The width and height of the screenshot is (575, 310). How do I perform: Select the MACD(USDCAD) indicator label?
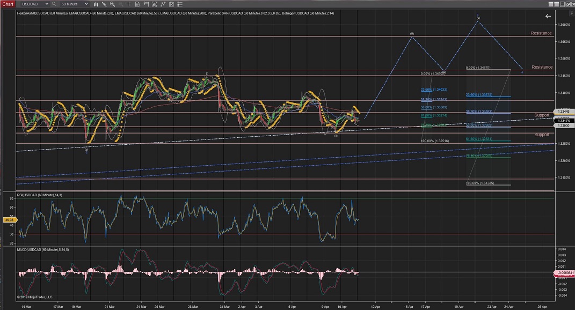coord(42,249)
